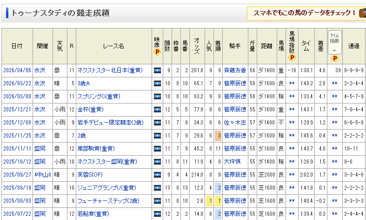Open フューチャーステップ(2歳) race link
The image size is (366, 220).
(x=107, y=201)
